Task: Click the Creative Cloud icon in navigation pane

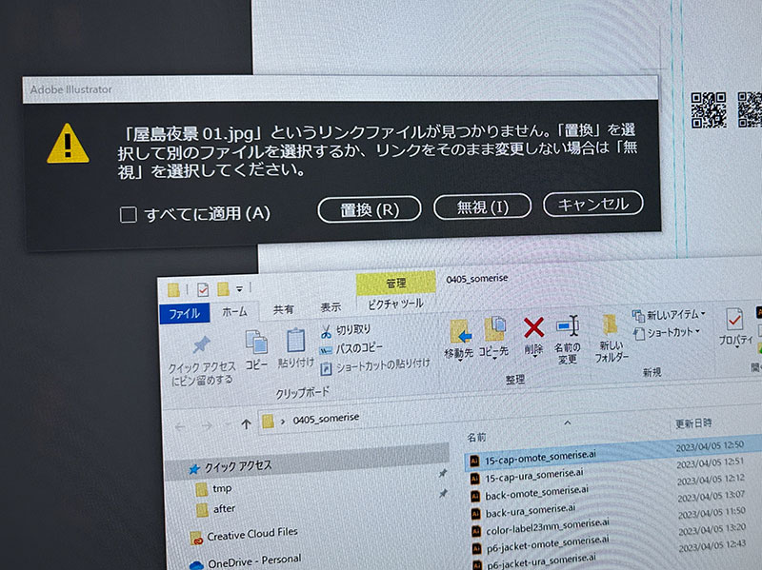Action: click(196, 539)
